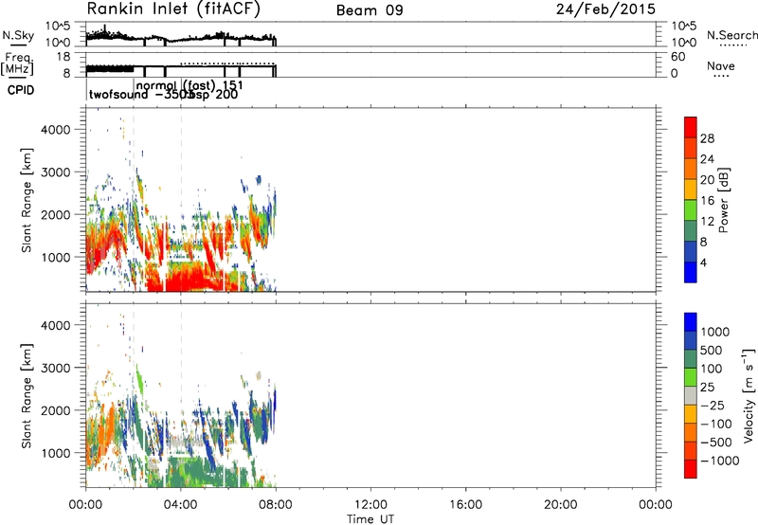The height and width of the screenshot is (525, 758).
Task: Click the date label '24/Feb/2015'
Action: 605,9
